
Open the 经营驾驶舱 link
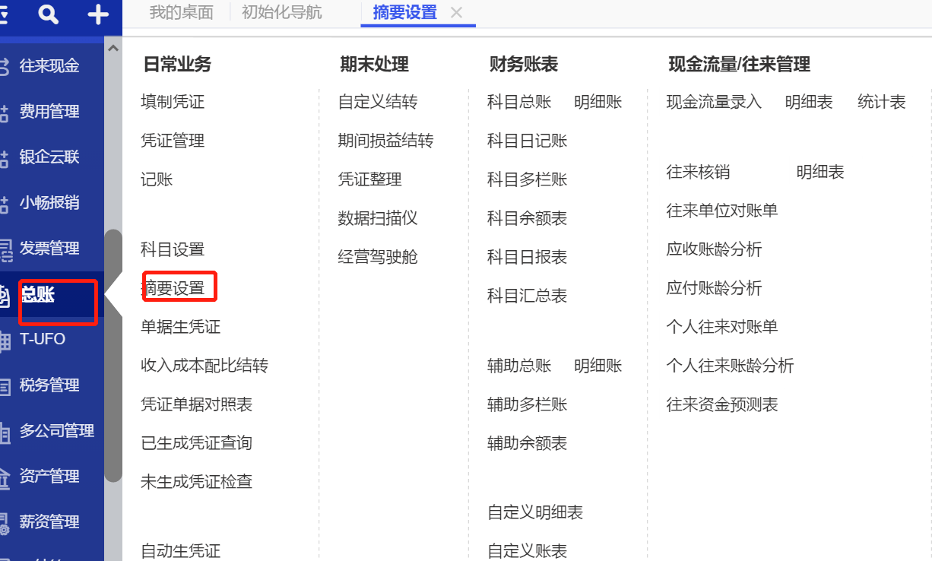[x=378, y=257]
